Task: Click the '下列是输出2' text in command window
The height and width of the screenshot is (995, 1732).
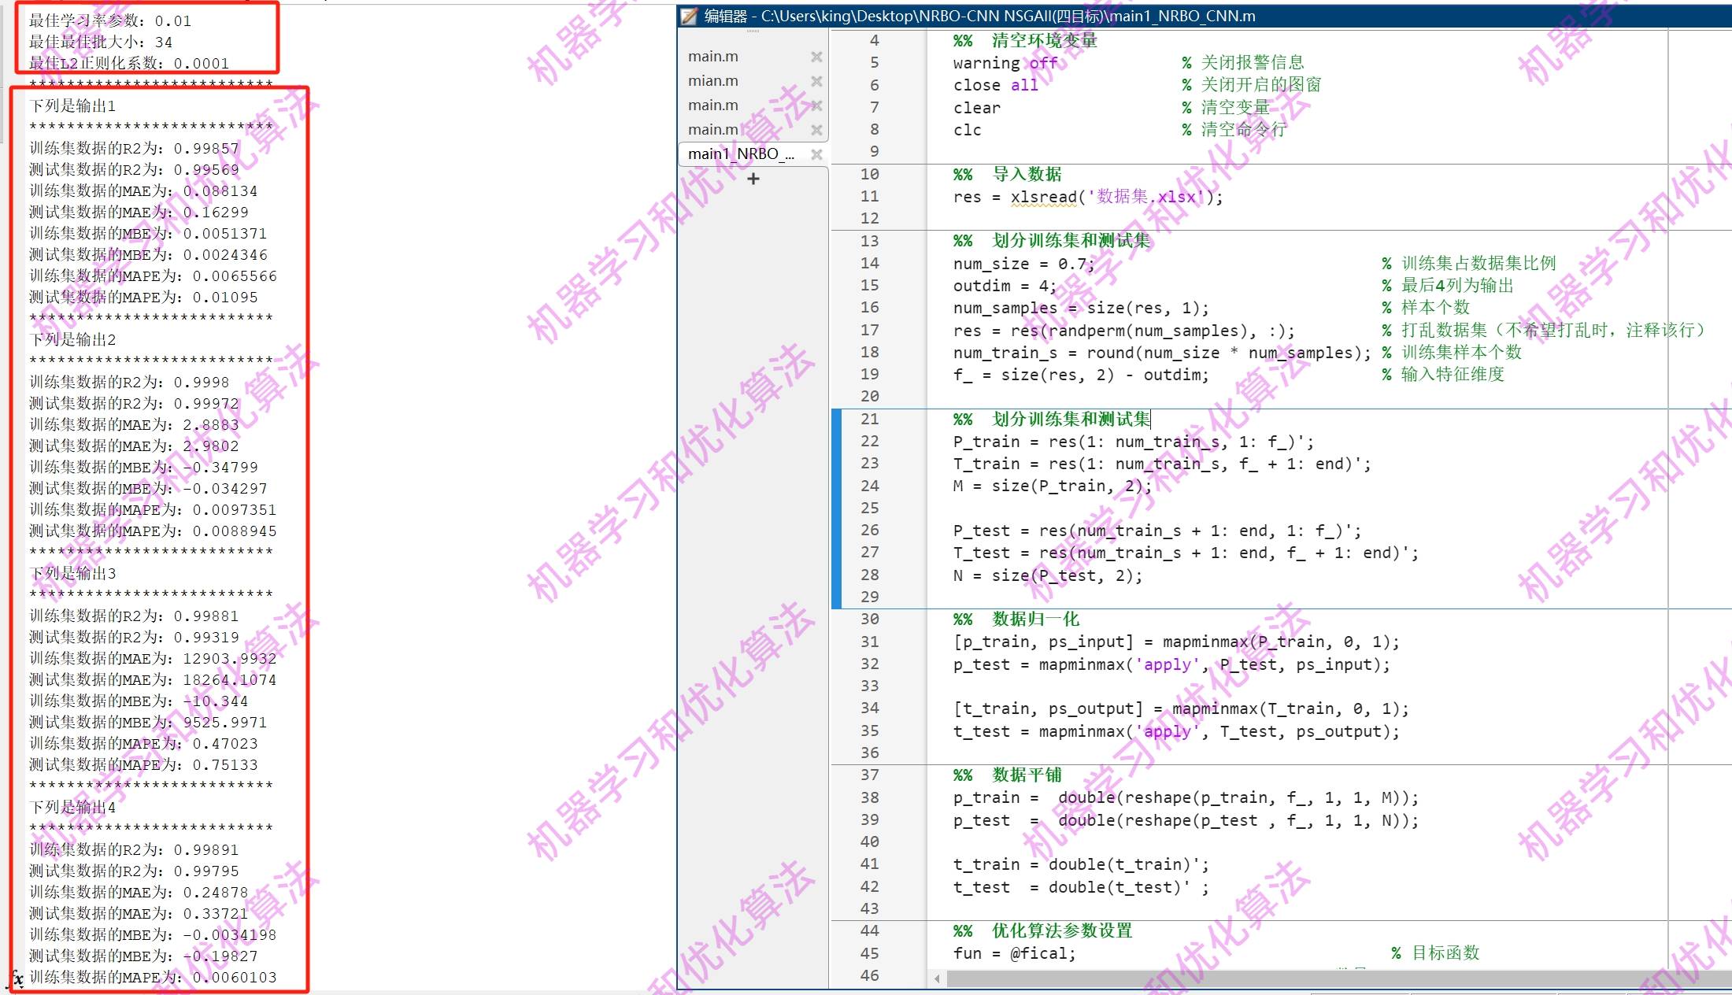Action: pos(72,340)
